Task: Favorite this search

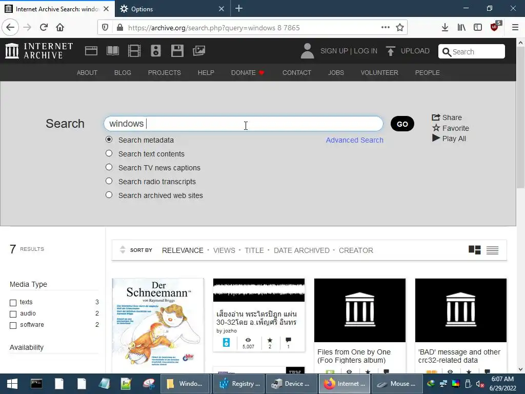Action: pos(451,128)
